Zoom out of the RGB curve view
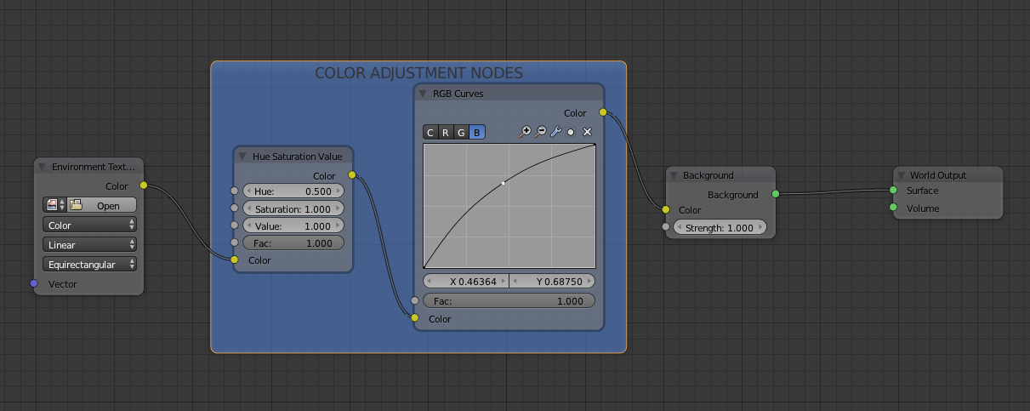1030x411 pixels. pos(540,132)
